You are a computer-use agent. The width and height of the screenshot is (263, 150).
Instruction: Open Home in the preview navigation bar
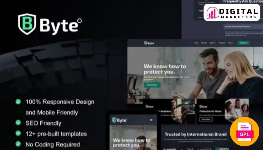[196, 43]
